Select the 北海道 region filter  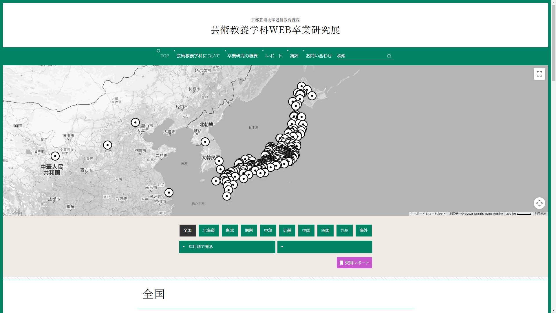point(209,231)
